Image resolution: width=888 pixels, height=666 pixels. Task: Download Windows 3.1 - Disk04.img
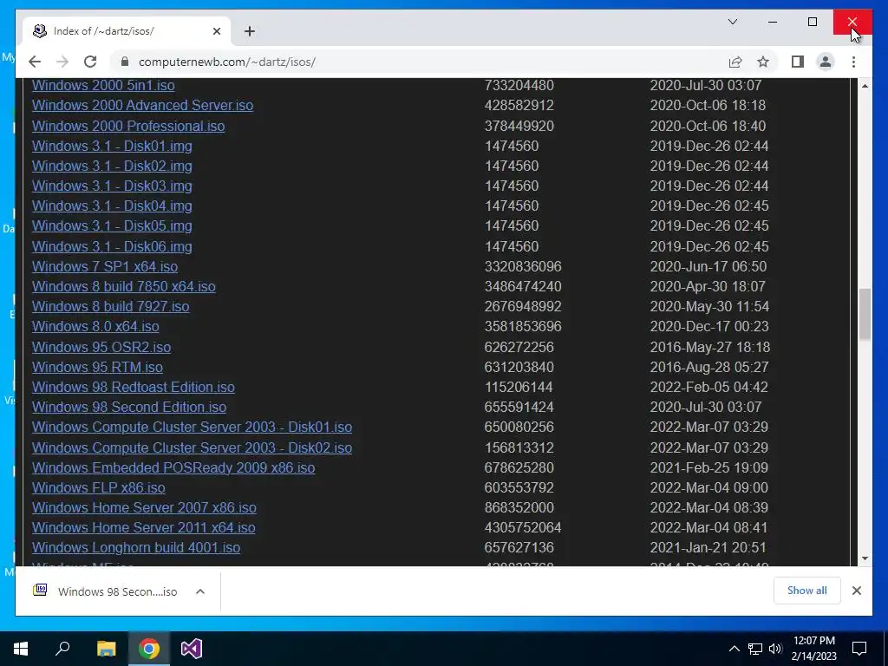(x=112, y=206)
